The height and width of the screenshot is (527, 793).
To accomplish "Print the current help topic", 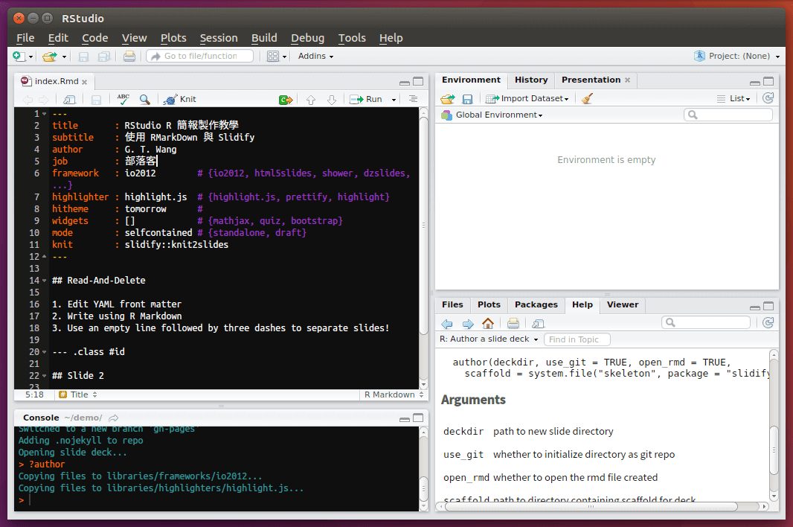I will click(513, 324).
